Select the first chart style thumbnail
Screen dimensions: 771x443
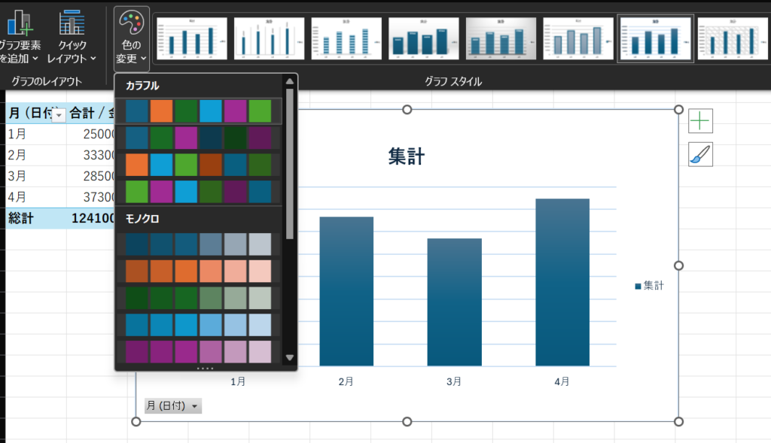[191, 38]
